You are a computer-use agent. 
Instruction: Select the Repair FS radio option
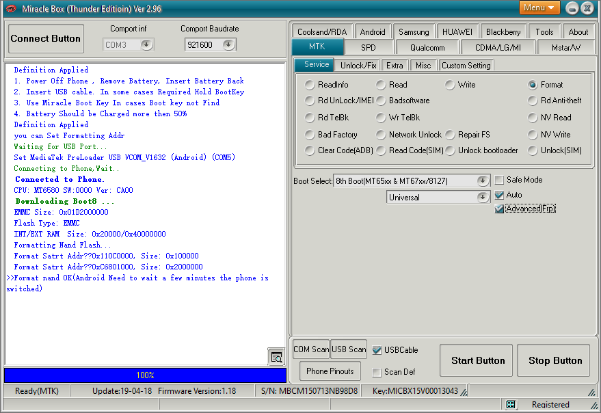click(468, 135)
